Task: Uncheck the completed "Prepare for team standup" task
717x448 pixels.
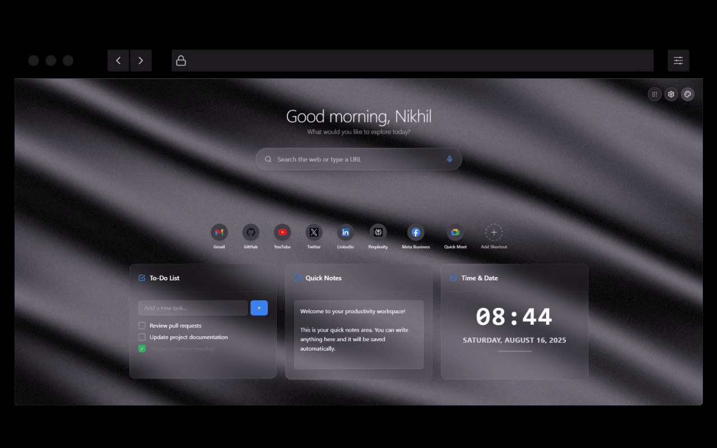Action: 142,348
